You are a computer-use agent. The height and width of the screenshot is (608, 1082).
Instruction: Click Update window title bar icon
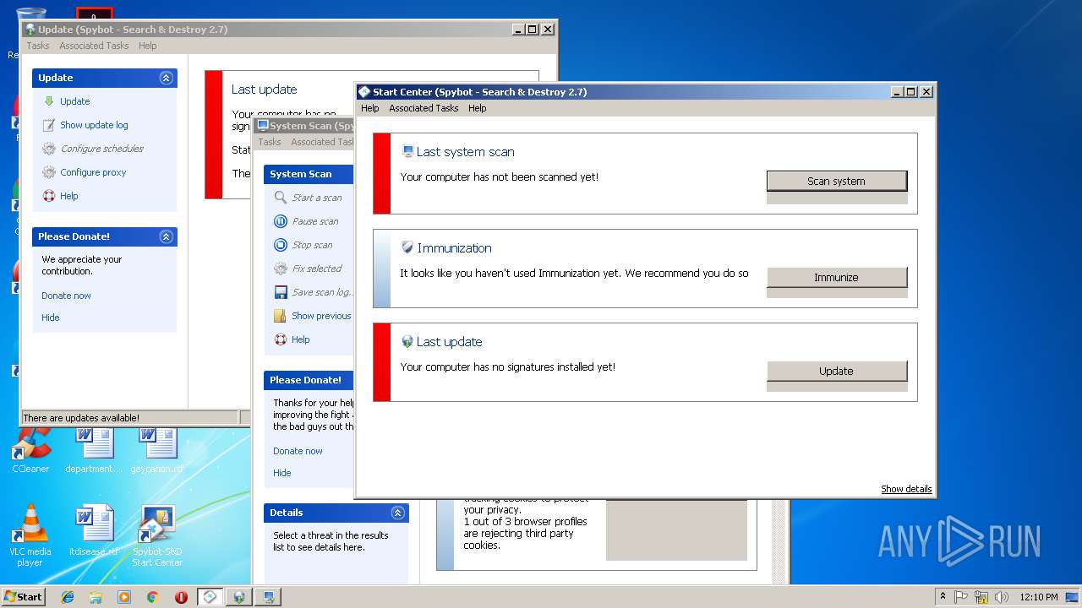(30, 30)
